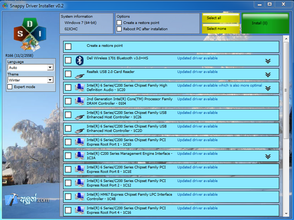Open the Theme dropdown set to Winter
Screen dimensions: 294x220
pos(31,80)
